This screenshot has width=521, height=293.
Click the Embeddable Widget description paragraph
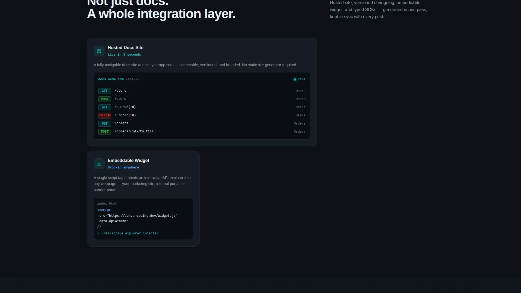click(142, 184)
